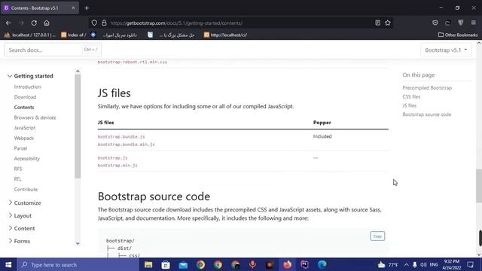Show hidden system tray icons
This screenshot has height=271, width=482.
pyautogui.click(x=407, y=264)
